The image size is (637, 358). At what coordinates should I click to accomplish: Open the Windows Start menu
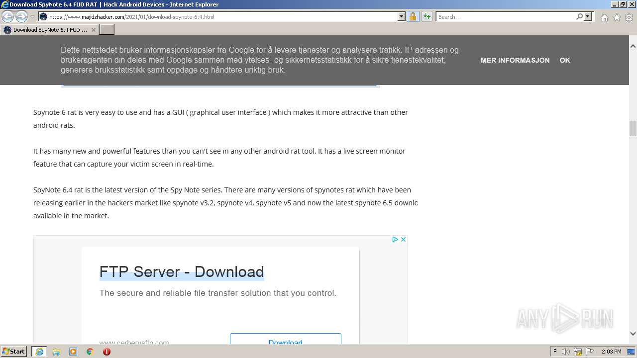(x=14, y=351)
